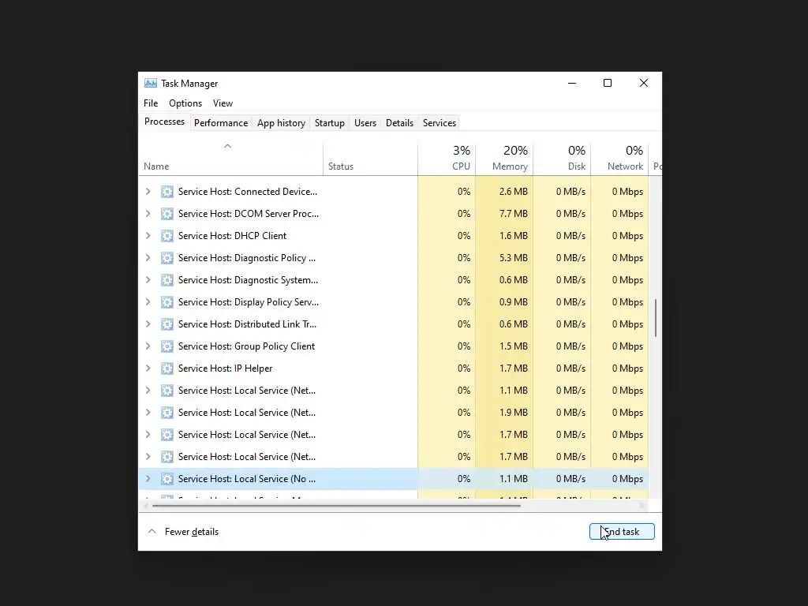This screenshot has width=808, height=606.
Task: Click gear icon of DCOM Server Proc row
Action: coord(167,214)
